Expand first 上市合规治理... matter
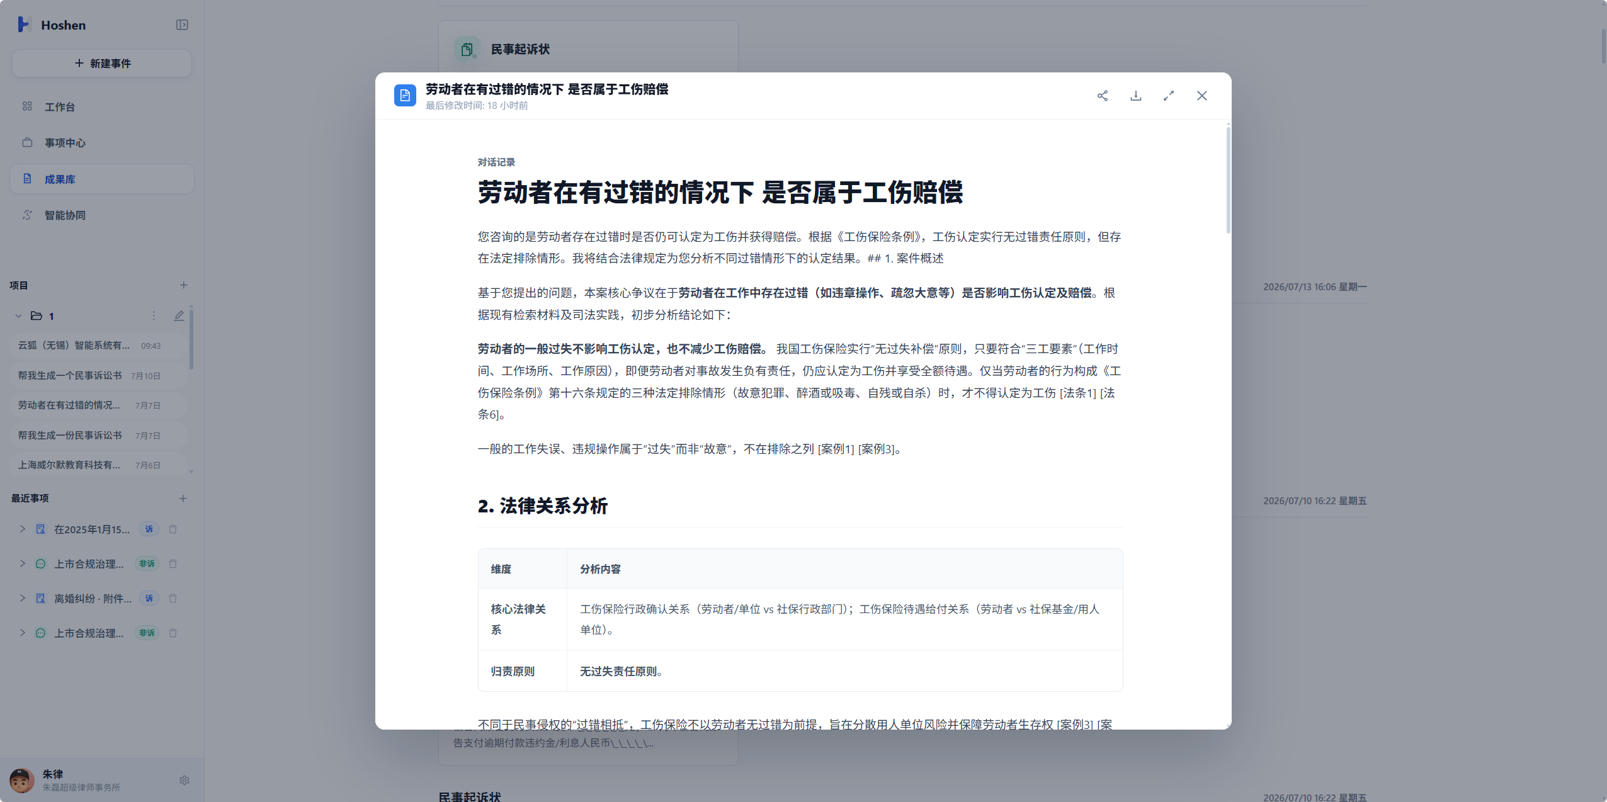 tap(22, 564)
